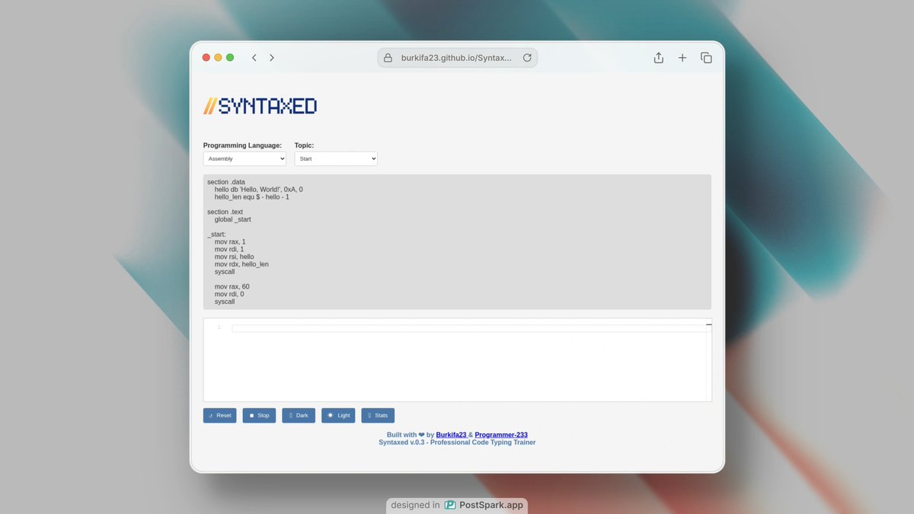
Task: Click the Reset button
Action: pyautogui.click(x=219, y=416)
